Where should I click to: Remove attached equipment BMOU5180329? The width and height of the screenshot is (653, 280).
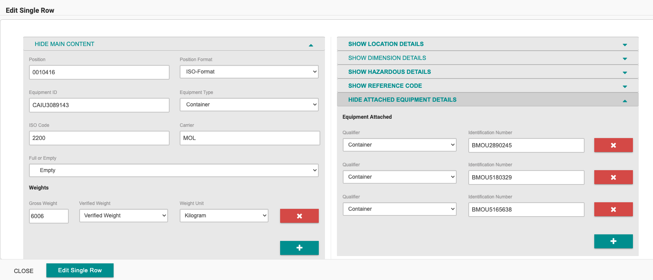[x=613, y=177]
